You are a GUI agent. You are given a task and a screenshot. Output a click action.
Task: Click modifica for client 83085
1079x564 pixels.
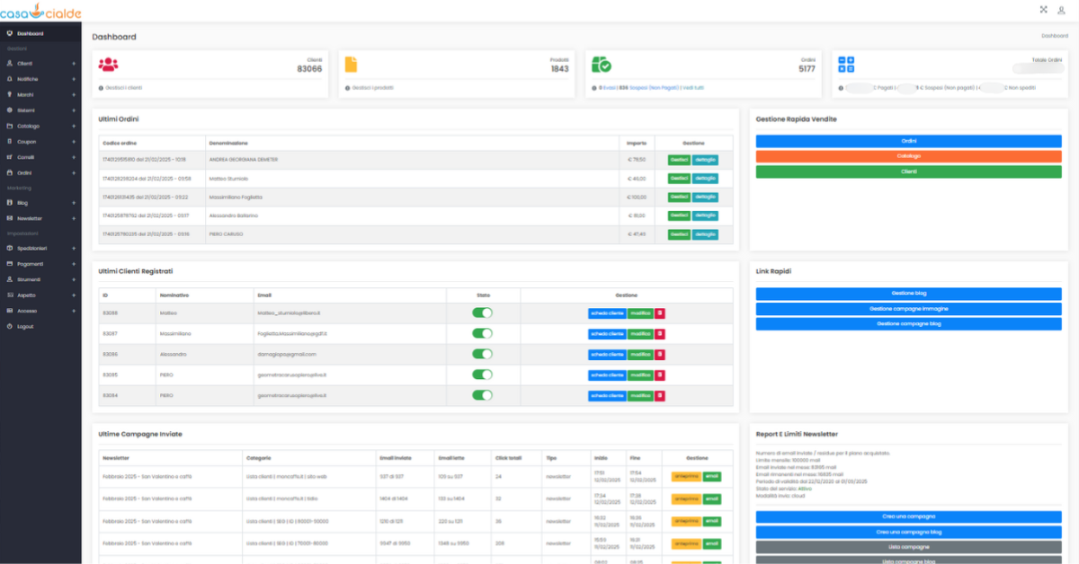640,375
